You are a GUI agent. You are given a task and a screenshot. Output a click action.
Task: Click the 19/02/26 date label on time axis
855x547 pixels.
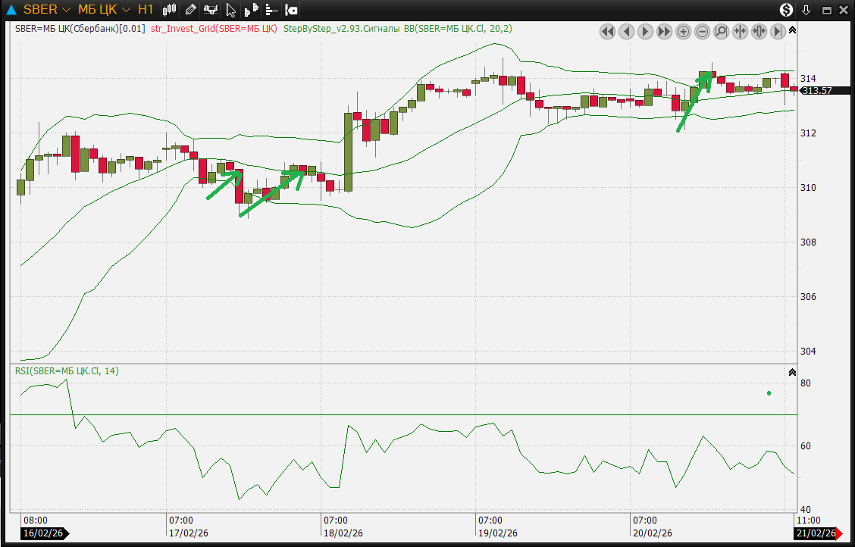click(x=498, y=533)
